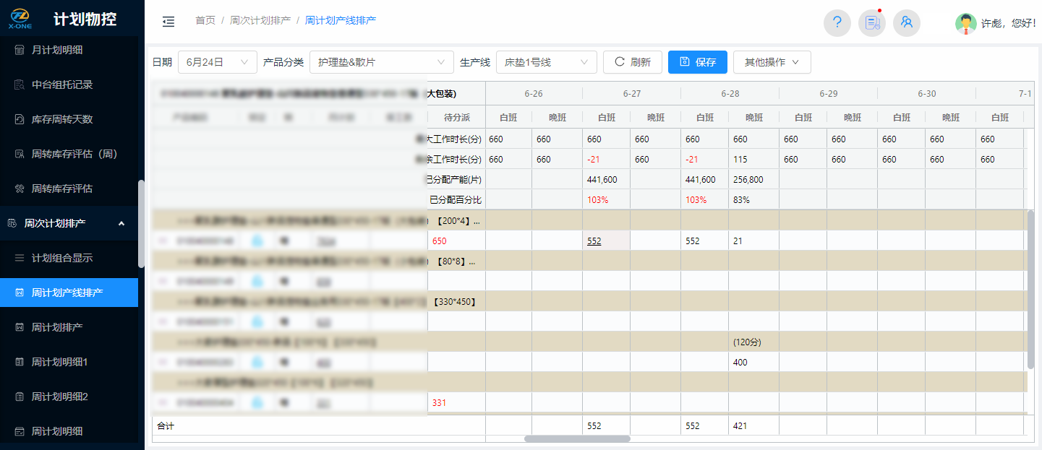This screenshot has height=450, width=1042.
Task: Click the sidebar collapse hamburger icon
Action: [x=168, y=22]
